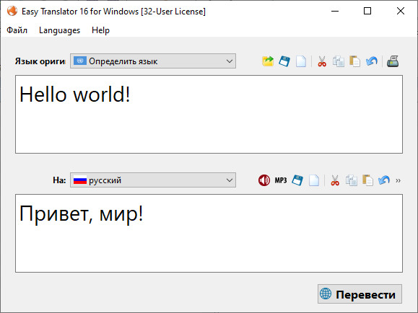Print source text with printer icon

tap(393, 61)
